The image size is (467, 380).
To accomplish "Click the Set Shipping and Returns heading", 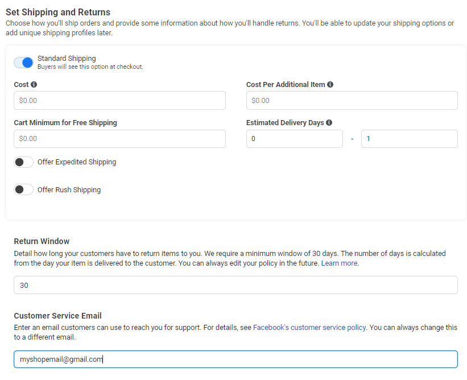I will click(x=58, y=12).
